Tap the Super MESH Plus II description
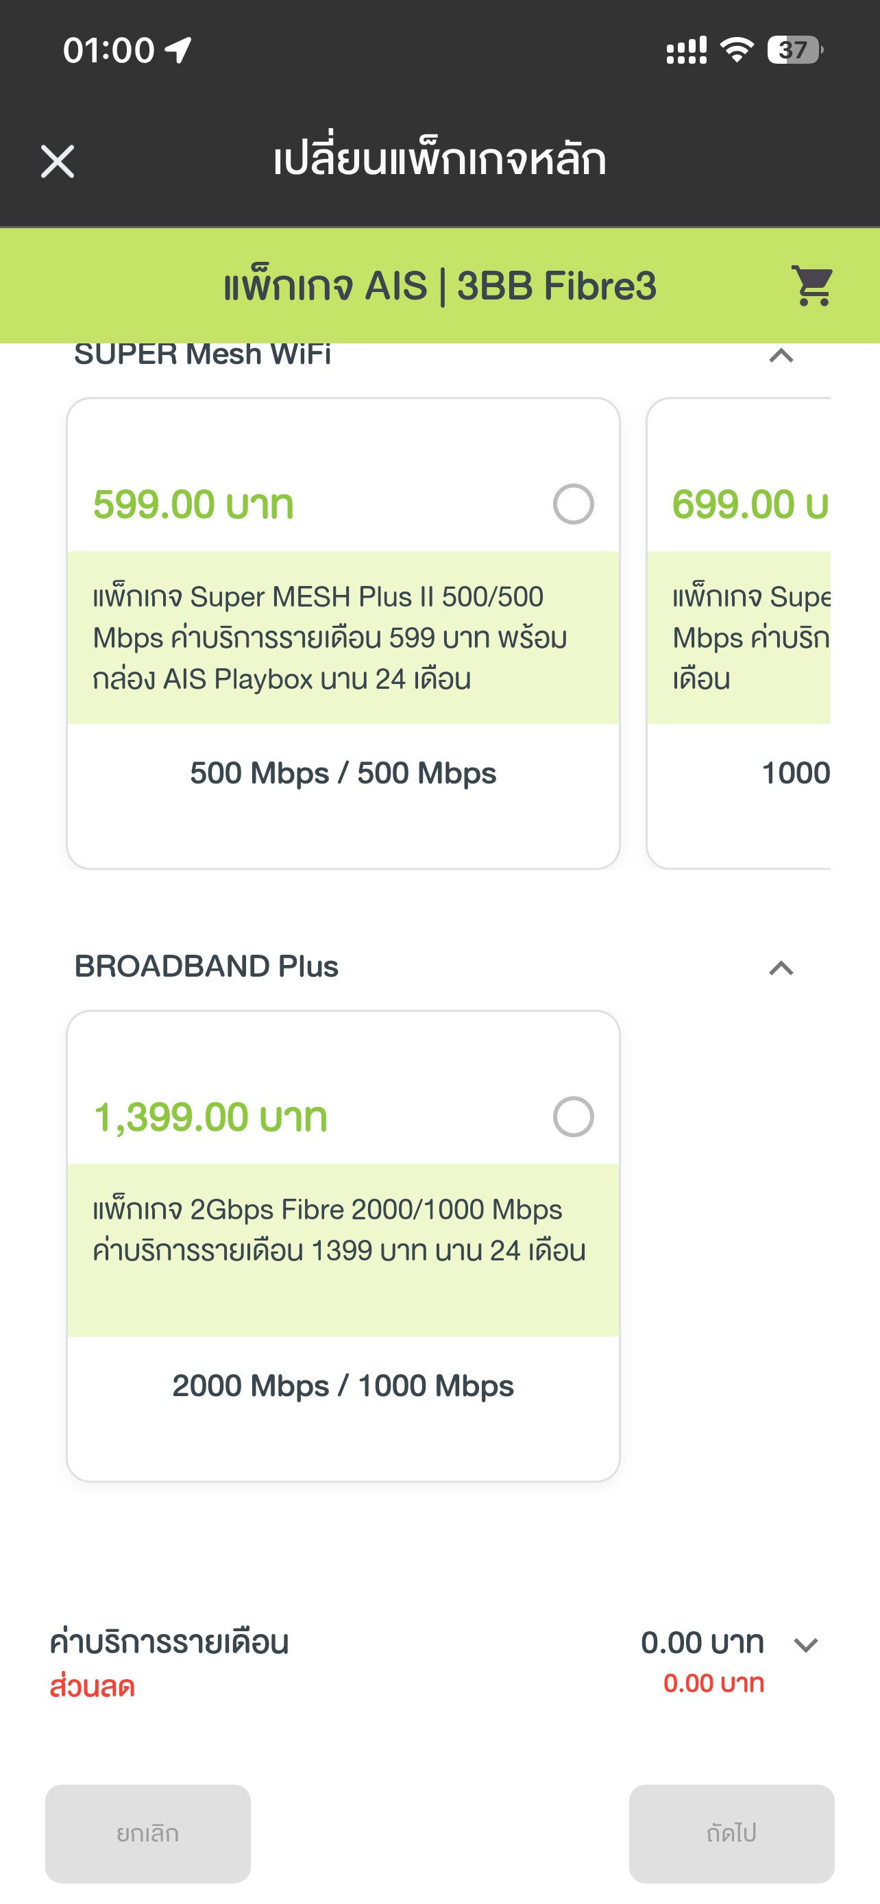 click(343, 637)
